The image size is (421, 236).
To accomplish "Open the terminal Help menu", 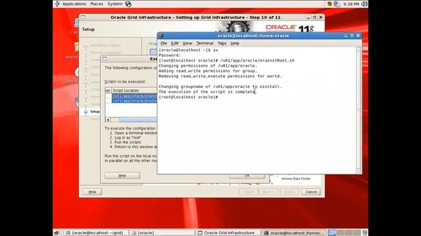I will [x=235, y=43].
